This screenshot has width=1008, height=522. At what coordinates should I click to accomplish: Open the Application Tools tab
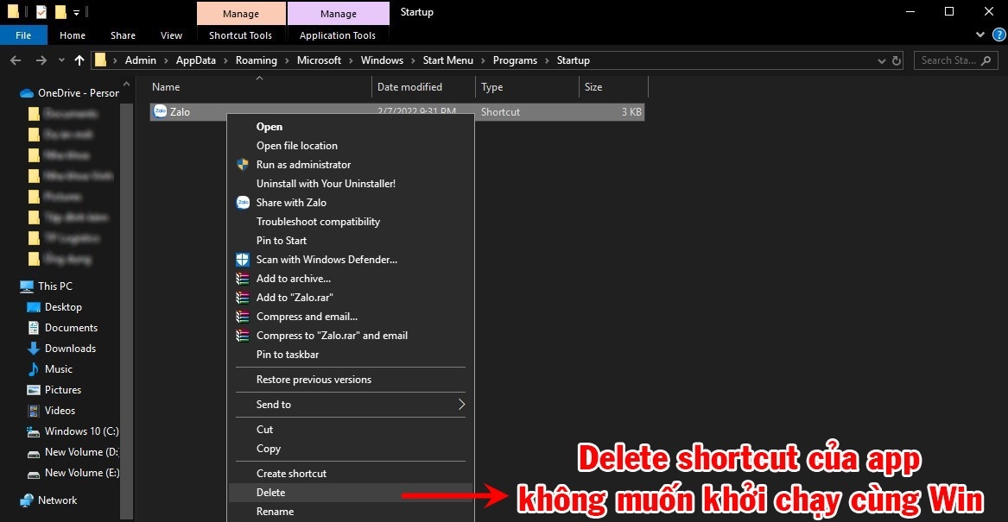(x=338, y=35)
